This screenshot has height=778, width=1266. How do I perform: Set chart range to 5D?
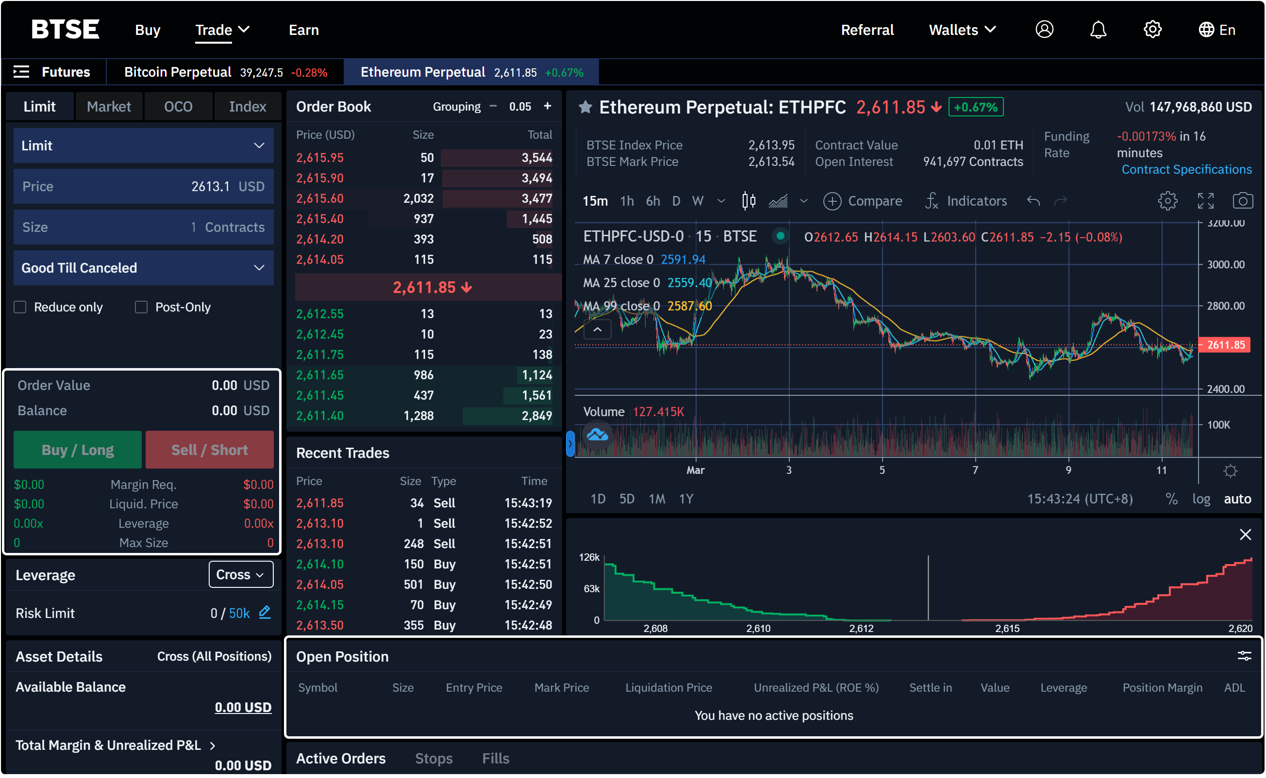click(x=627, y=500)
